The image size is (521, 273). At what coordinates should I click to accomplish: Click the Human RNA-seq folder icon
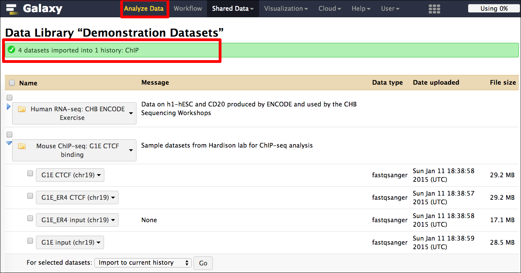click(22, 109)
